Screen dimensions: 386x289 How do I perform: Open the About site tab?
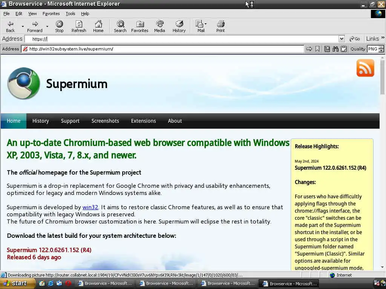tap(175, 121)
